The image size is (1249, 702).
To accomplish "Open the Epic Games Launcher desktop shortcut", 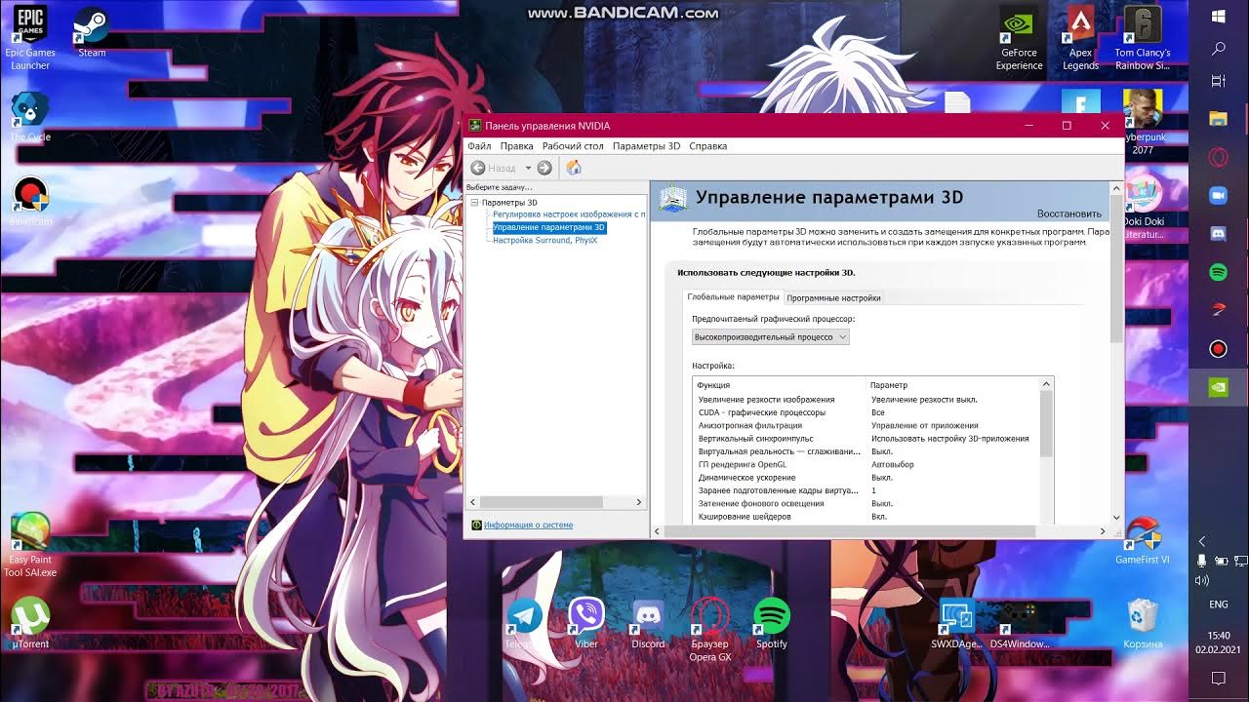I will 30,37.
